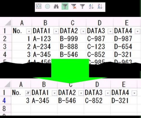Open the DATA3 filter dropdown in upper sheet
141x118 pixels.
110,31
